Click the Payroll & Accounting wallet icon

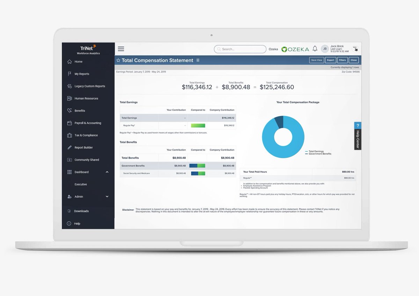click(69, 123)
